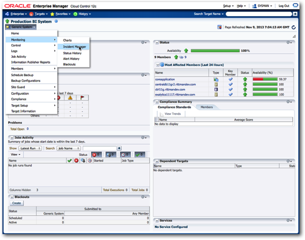305x240 pixels.
Task: Collapse the Status panel
Action: tap(157, 43)
